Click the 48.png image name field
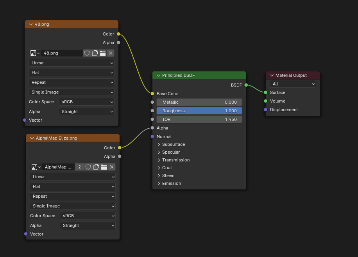Image resolution: width=358 pixels, height=257 pixels. (x=61, y=53)
